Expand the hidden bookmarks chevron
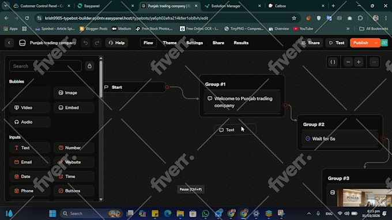392x220 pixels. tap(348, 29)
